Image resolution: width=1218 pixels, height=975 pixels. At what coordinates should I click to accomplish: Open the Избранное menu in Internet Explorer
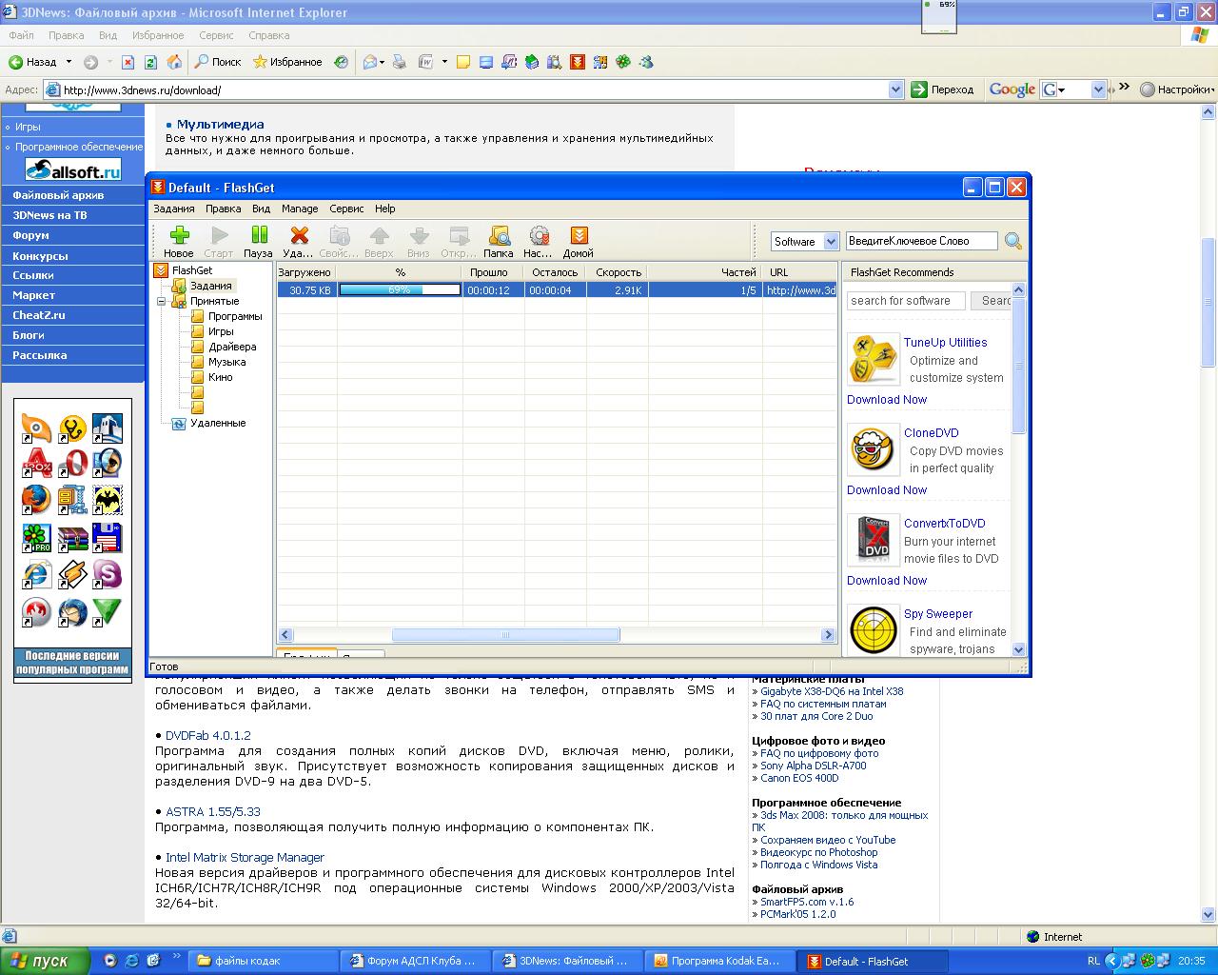click(158, 35)
